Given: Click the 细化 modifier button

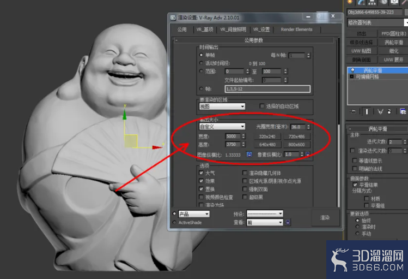Looking at the screenshot, I should (x=393, y=51).
